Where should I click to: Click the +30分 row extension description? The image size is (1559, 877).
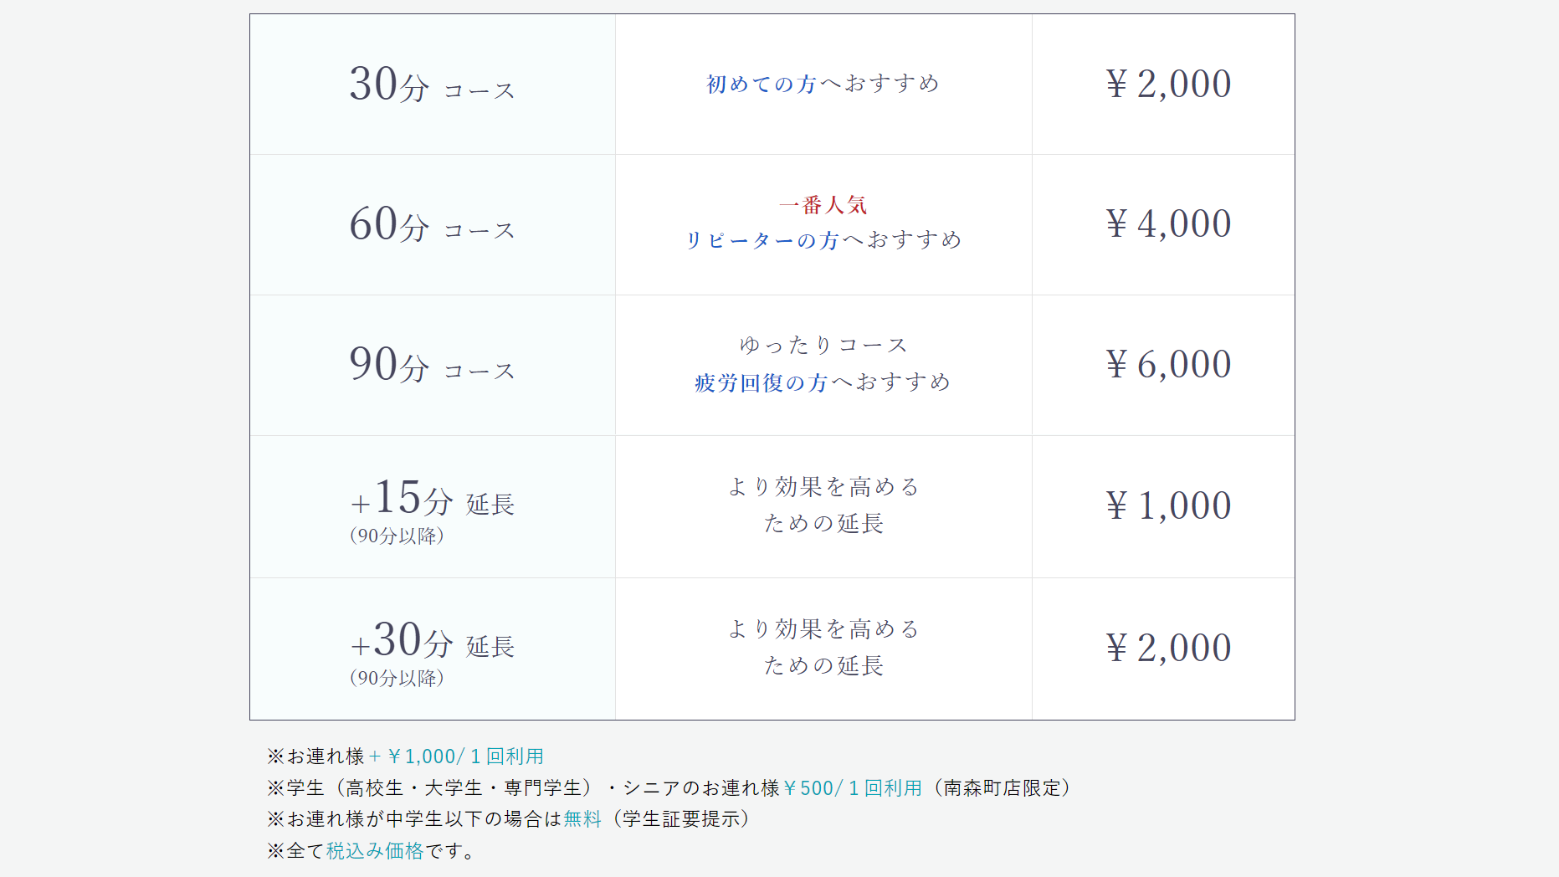(x=823, y=647)
